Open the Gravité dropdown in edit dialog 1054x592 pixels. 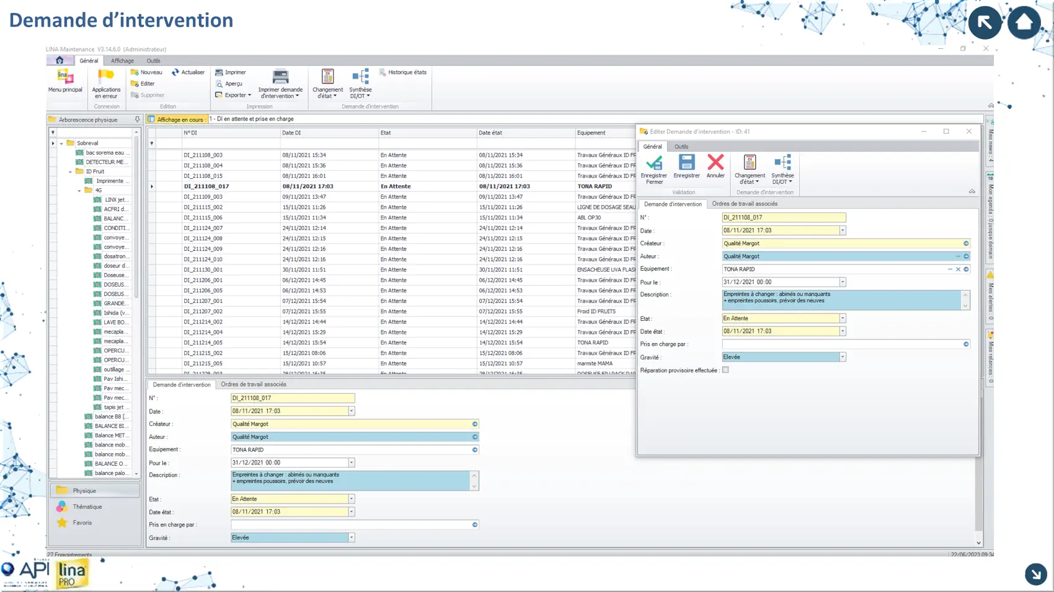tap(843, 357)
